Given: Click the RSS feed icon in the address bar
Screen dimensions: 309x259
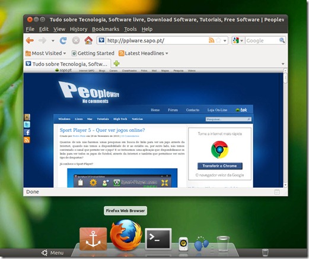Looking at the screenshot, I should (x=211, y=40).
